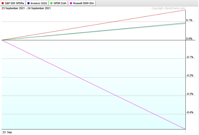Toggle the SPDR DJIA legend button
This screenshot has height=135, width=199.
pyautogui.click(x=58, y=3)
